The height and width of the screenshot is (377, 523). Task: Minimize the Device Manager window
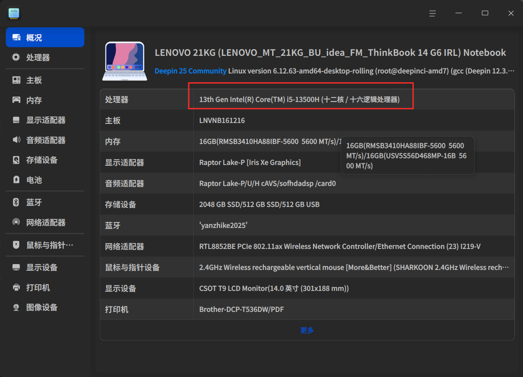459,13
